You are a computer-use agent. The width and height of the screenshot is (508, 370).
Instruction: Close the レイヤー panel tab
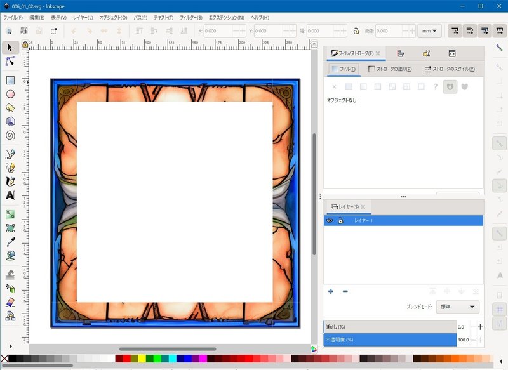tap(363, 207)
